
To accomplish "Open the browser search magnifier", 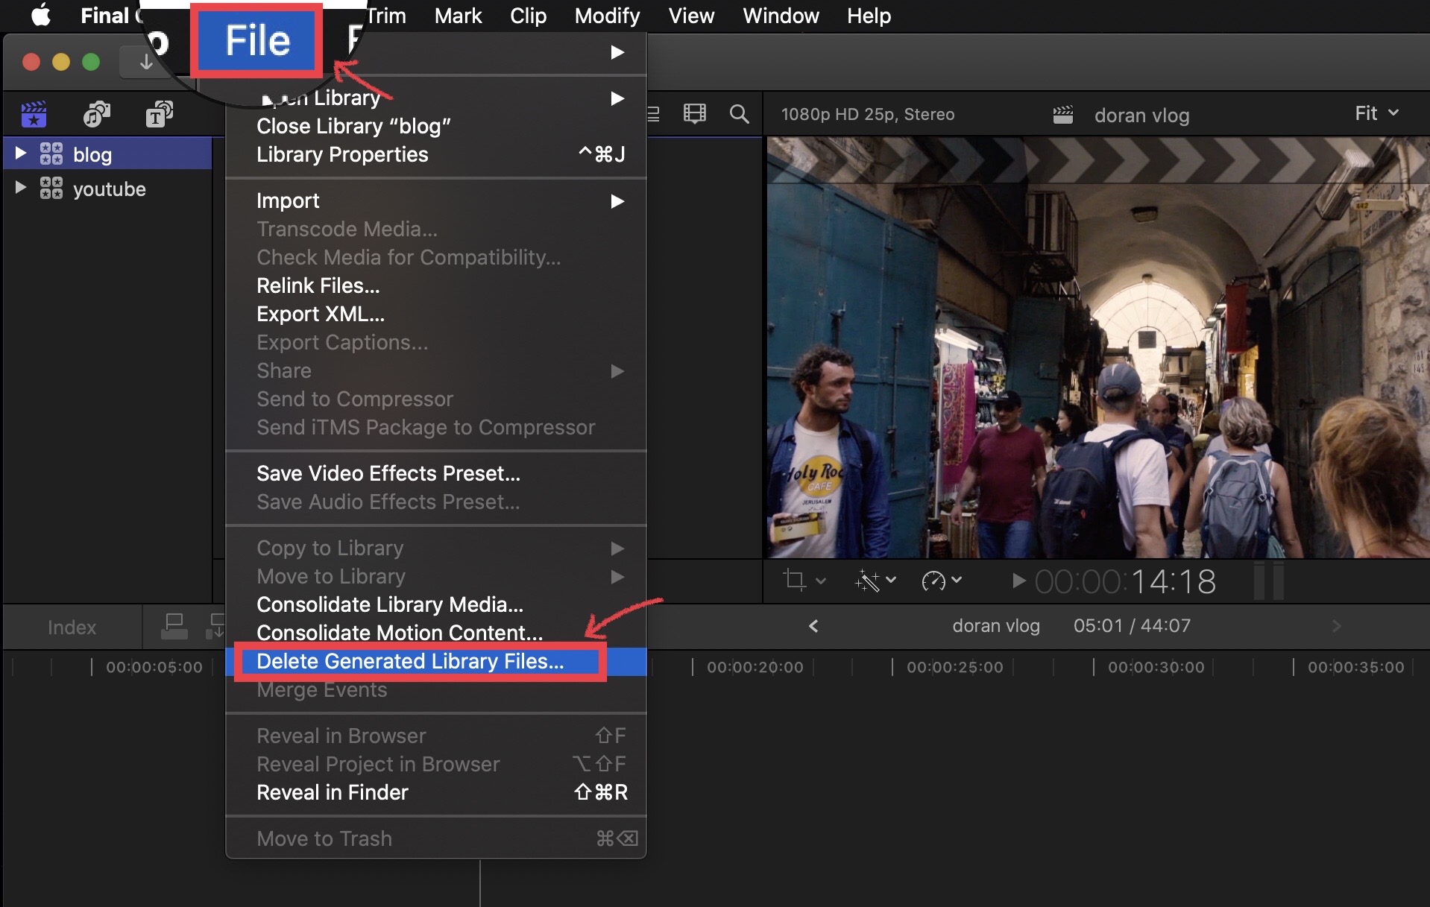I will pos(739,114).
